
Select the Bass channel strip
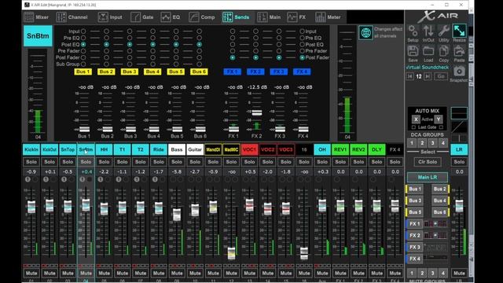pyautogui.click(x=177, y=149)
